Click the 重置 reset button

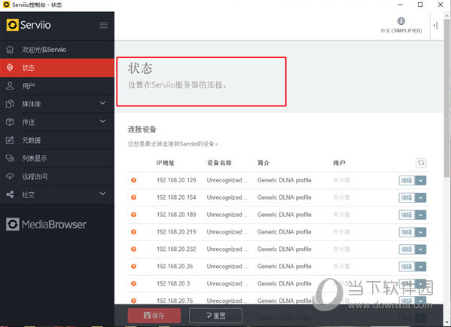tap(216, 316)
